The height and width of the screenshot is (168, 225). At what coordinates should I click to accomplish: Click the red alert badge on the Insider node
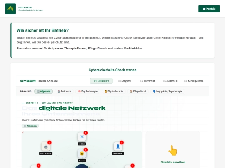[x=86, y=150]
